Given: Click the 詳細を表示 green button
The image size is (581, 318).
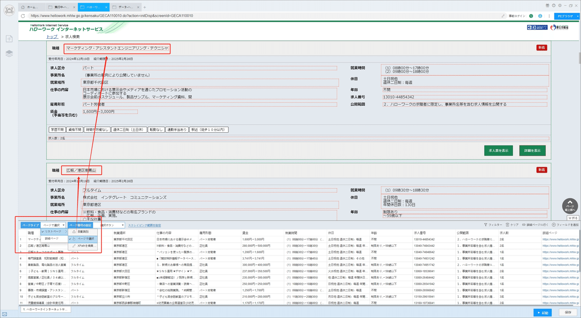Looking at the screenshot, I should 532,150.
